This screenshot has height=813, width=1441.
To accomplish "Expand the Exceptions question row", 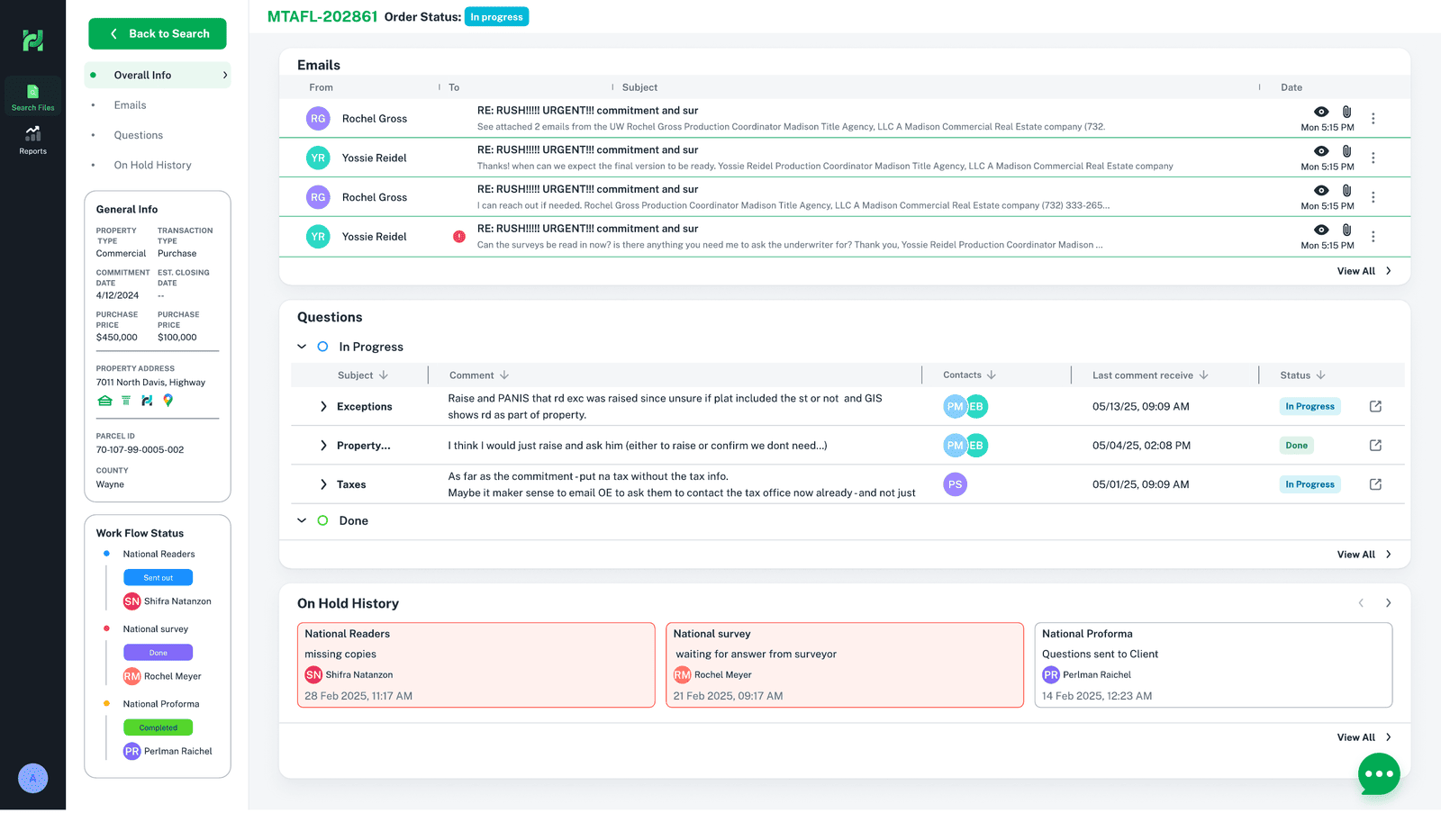I will (x=323, y=407).
